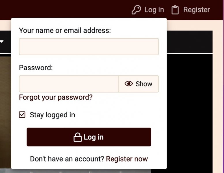Click the "Password:" field label
This screenshot has height=173, width=224.
(36, 68)
